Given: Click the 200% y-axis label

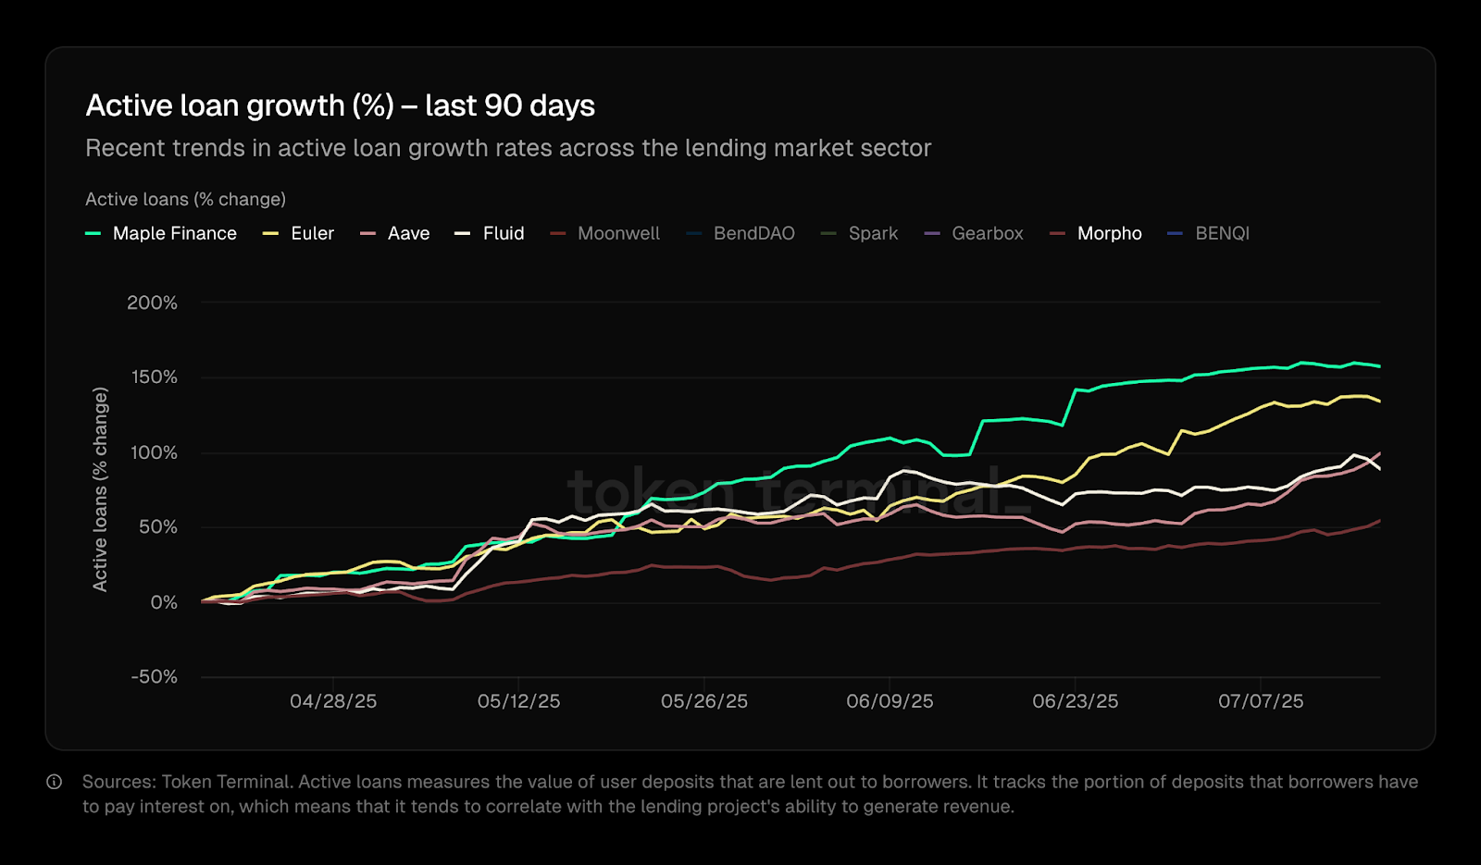Looking at the screenshot, I should point(153,303).
